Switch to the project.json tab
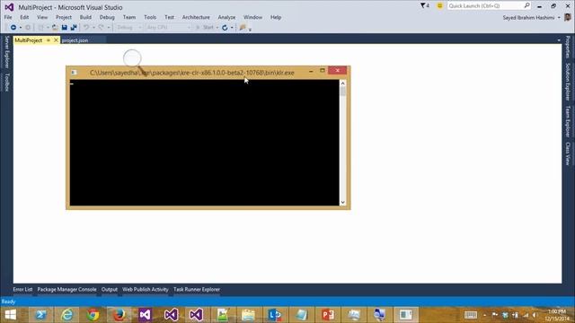Image resolution: width=575 pixels, height=323 pixels. pyautogui.click(x=75, y=40)
